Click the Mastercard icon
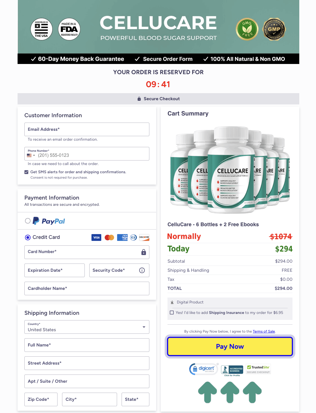This screenshot has width=316, height=413. pyautogui.click(x=109, y=237)
